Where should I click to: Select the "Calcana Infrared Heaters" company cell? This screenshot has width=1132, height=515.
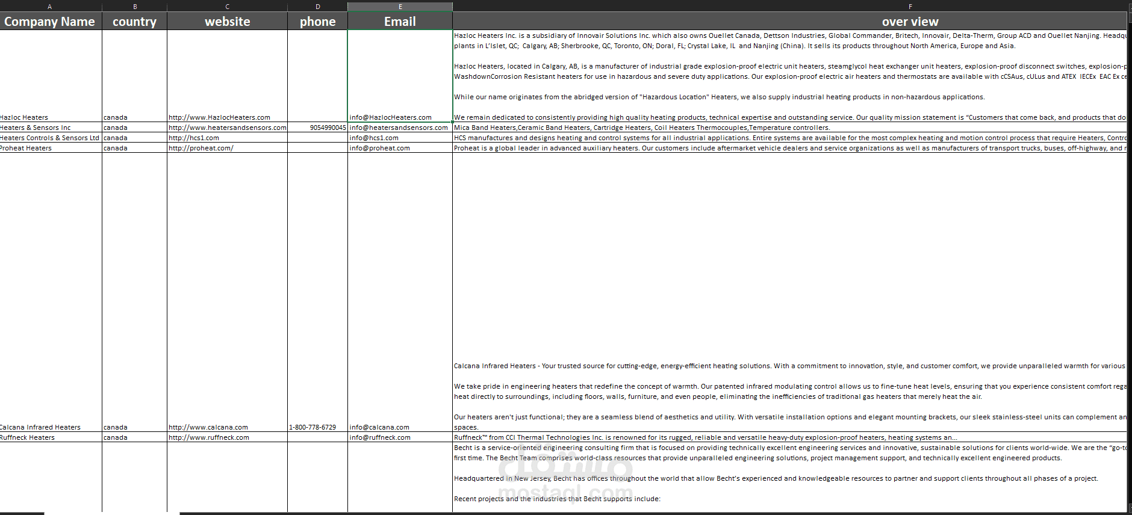tap(51, 292)
